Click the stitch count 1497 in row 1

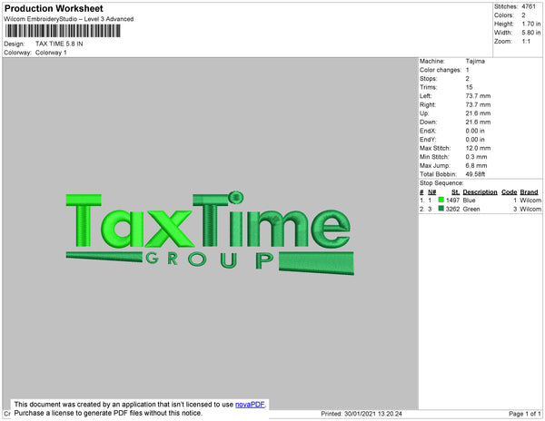tap(453, 201)
